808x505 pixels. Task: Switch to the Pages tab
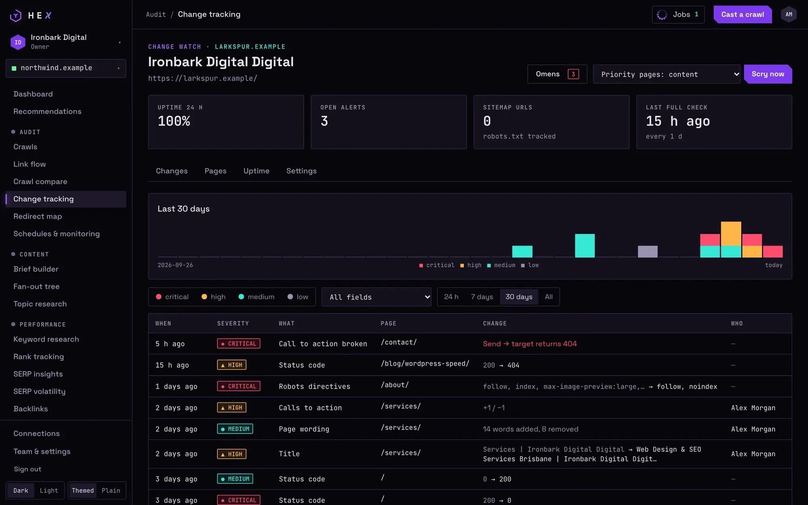(215, 171)
